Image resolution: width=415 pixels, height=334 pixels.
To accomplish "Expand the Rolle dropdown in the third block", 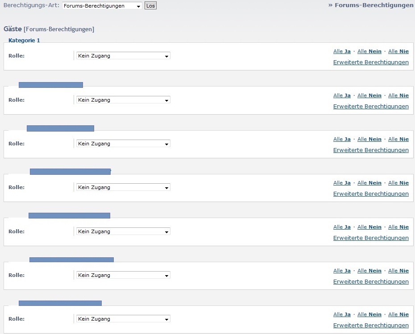I will click(x=123, y=144).
